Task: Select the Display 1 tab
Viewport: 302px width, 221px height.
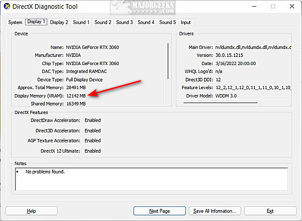Action: (36, 22)
